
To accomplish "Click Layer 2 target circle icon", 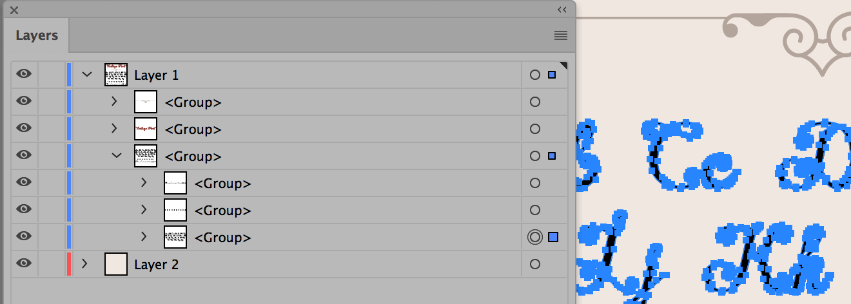I will (x=534, y=264).
